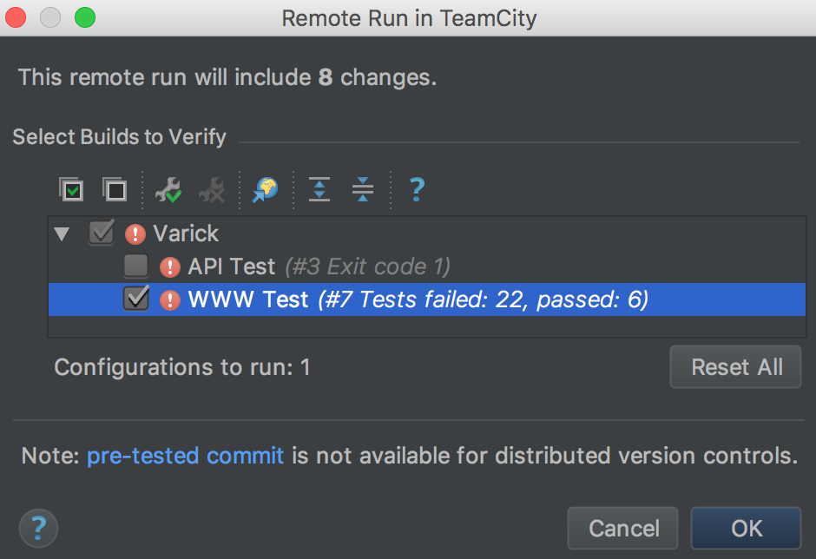Confirm the remote run with OK

(746, 528)
